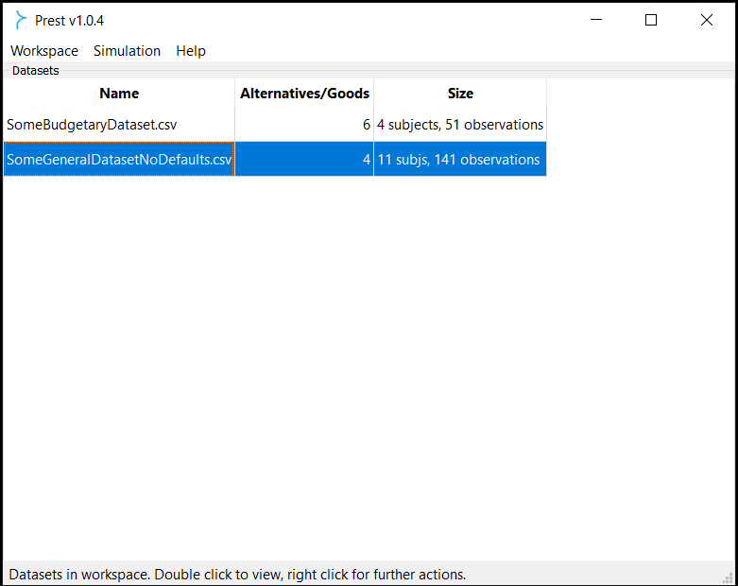This screenshot has width=738, height=586.
Task: Click the status bar message text
Action: (237, 575)
